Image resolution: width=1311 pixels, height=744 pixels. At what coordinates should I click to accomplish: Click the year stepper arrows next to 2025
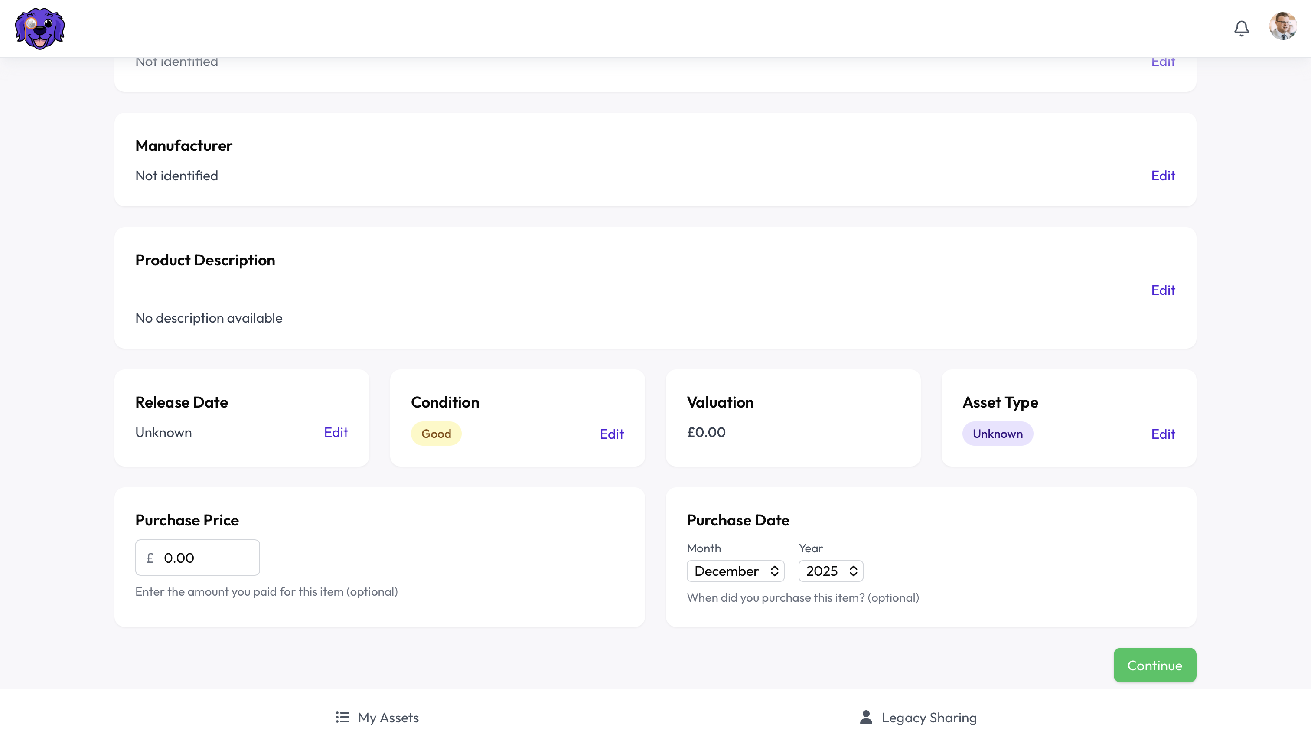[853, 571]
